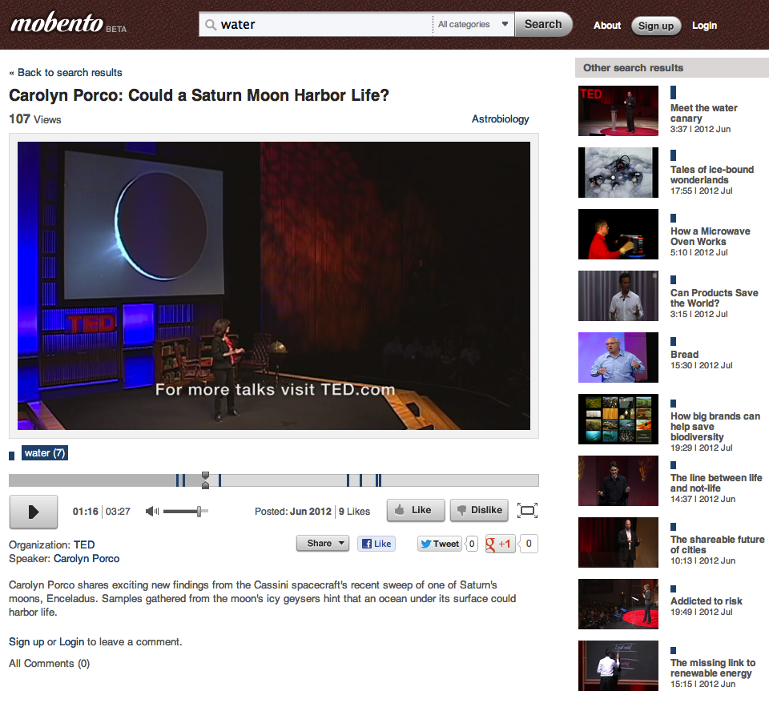The height and width of the screenshot is (719, 769).
Task: Click blue marker above 'Meet the water canary'
Action: coord(674,92)
